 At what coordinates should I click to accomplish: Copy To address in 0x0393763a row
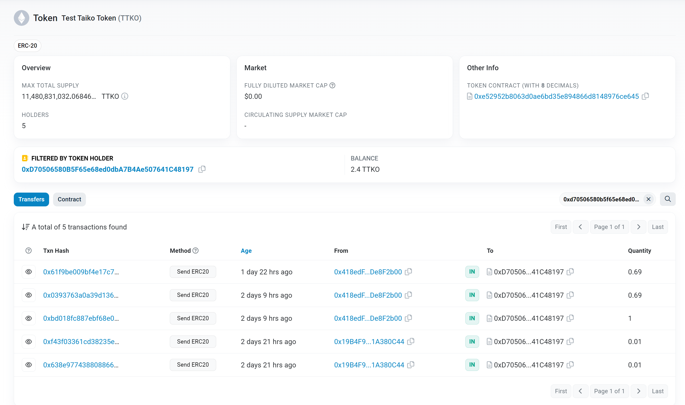coord(570,295)
